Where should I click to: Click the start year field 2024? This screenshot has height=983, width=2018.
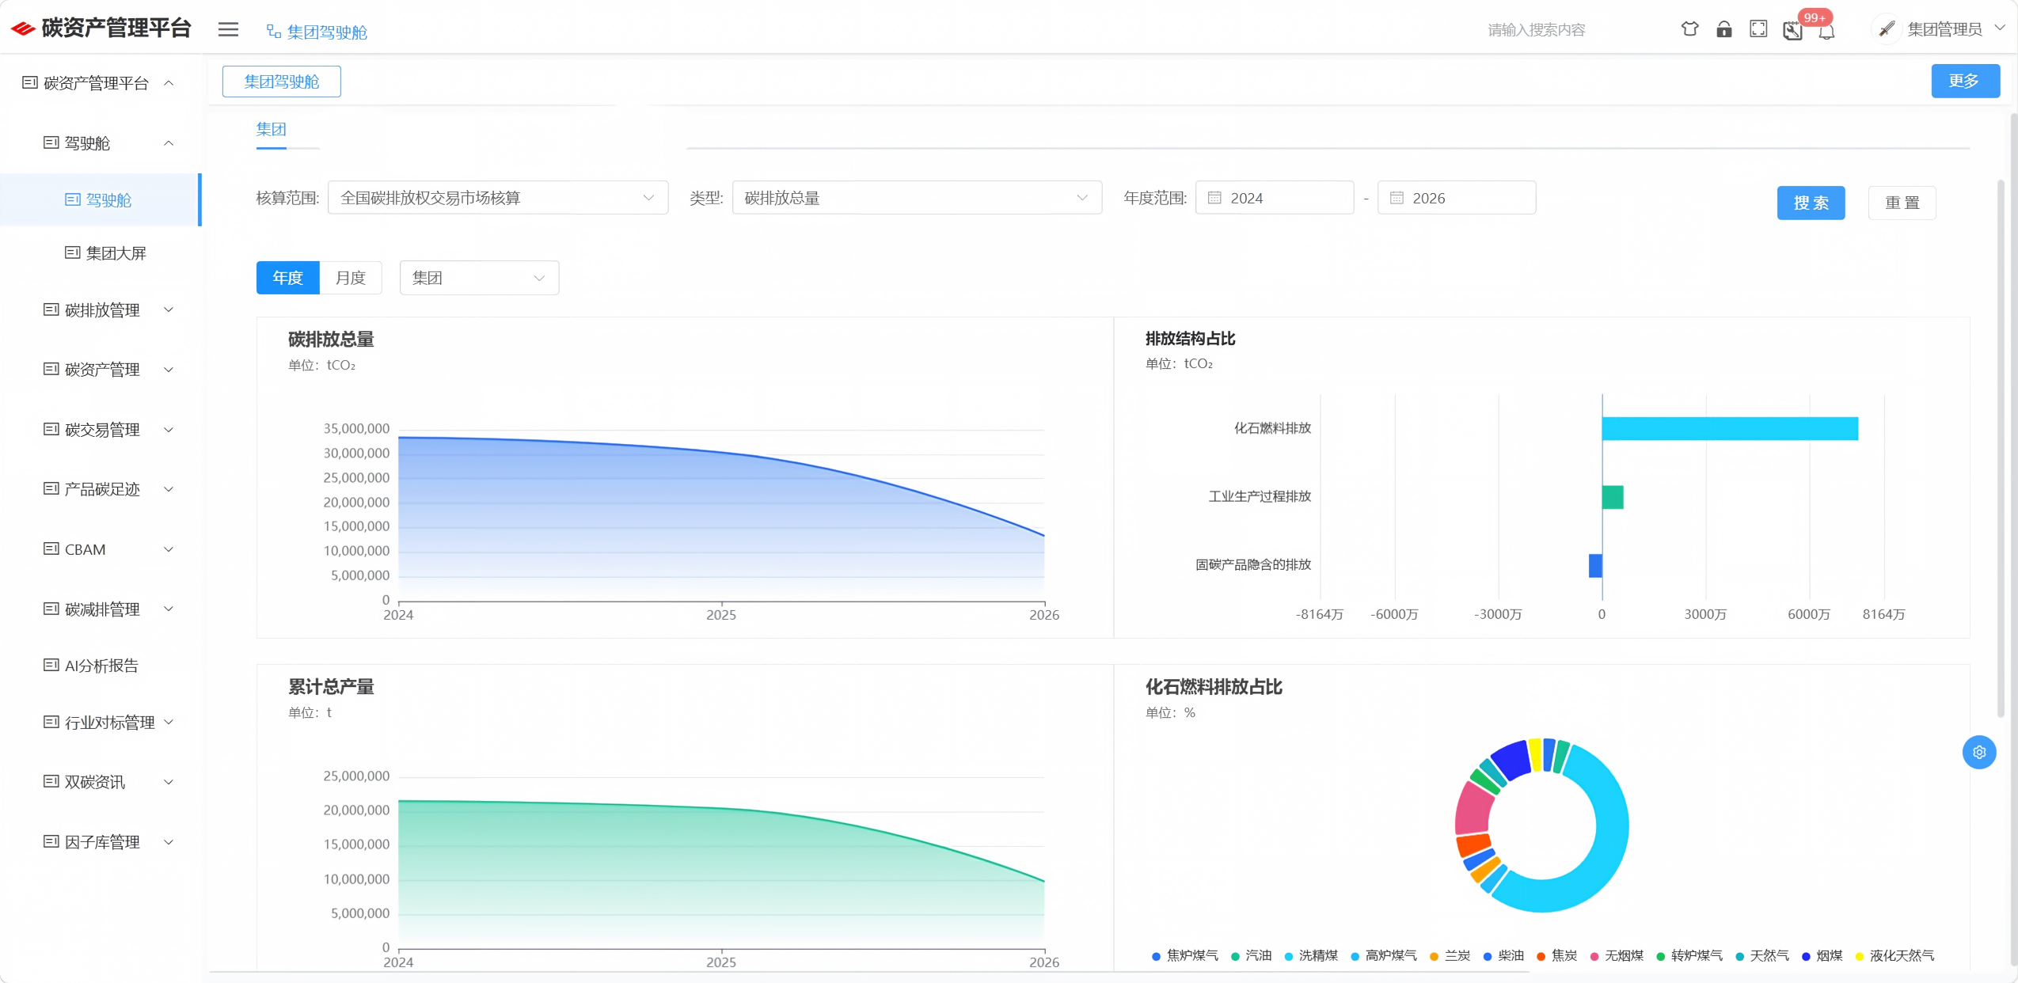click(x=1275, y=198)
